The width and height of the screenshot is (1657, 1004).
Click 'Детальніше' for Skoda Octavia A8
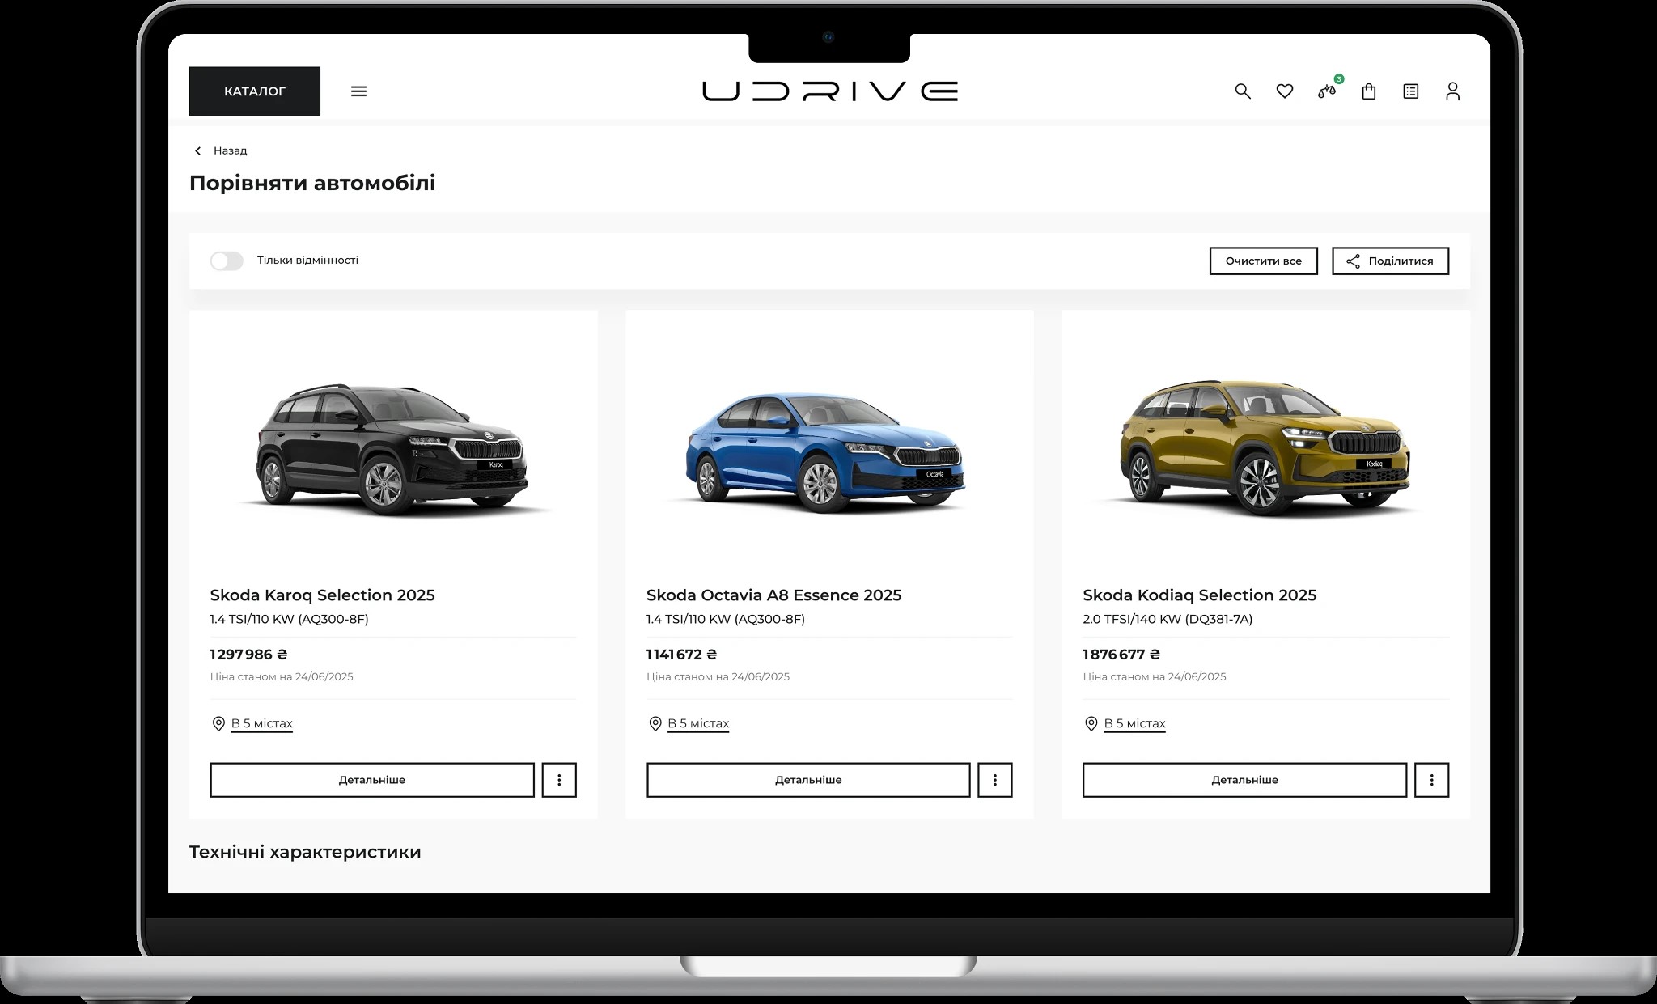click(x=808, y=780)
